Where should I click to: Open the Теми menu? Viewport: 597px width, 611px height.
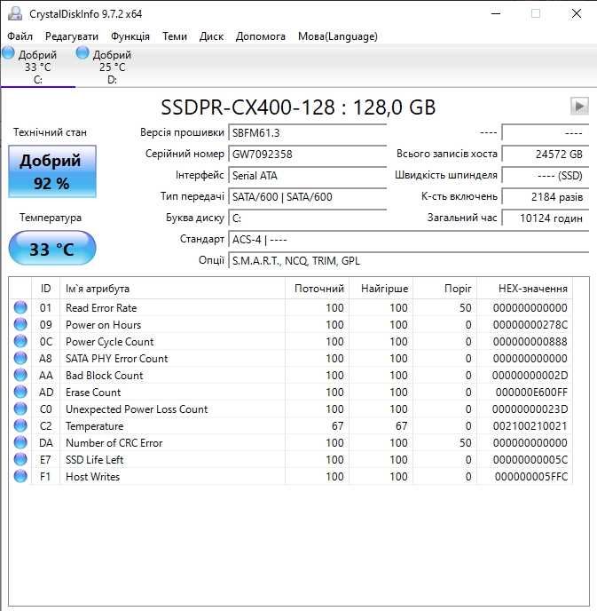tap(175, 36)
